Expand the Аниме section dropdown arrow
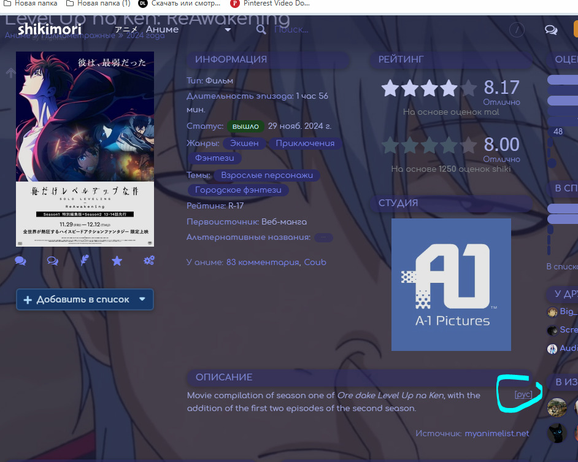This screenshot has height=462, width=578. tap(228, 29)
